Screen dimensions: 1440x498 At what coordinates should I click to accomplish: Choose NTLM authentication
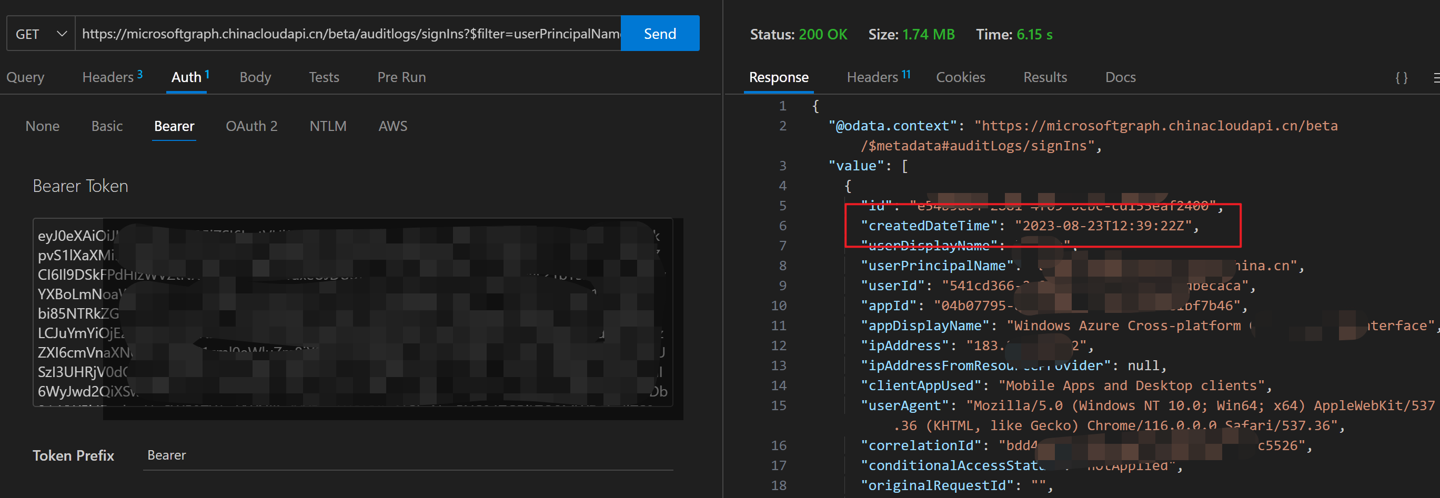[328, 126]
